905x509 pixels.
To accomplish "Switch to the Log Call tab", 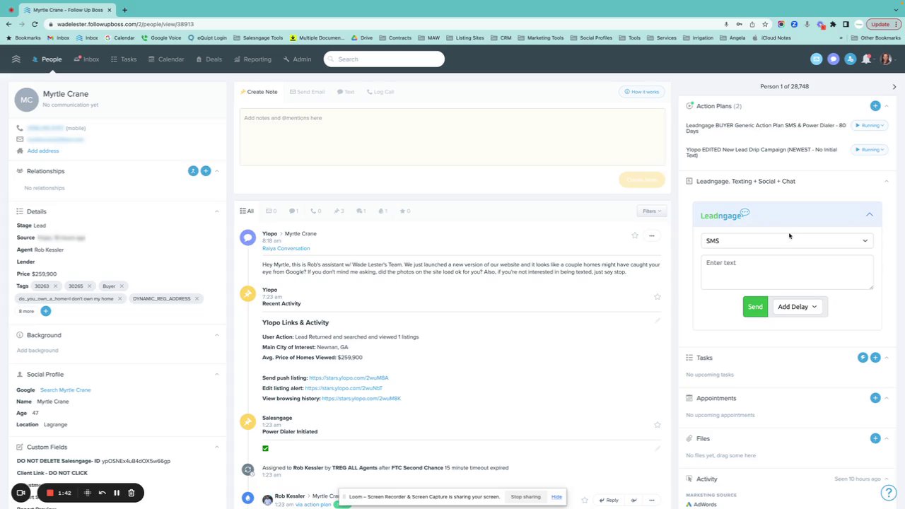I will click(x=380, y=92).
